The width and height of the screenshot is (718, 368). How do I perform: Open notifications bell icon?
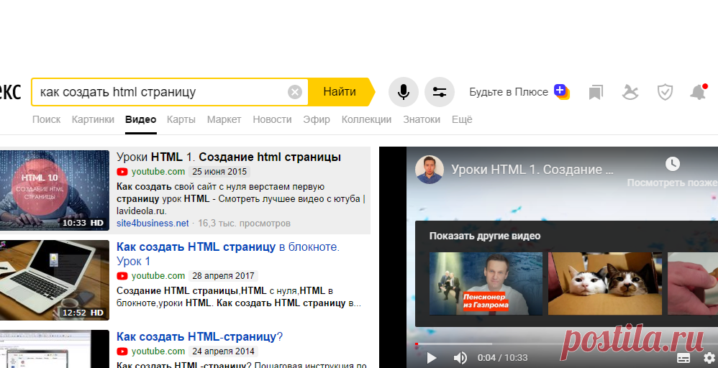point(699,92)
